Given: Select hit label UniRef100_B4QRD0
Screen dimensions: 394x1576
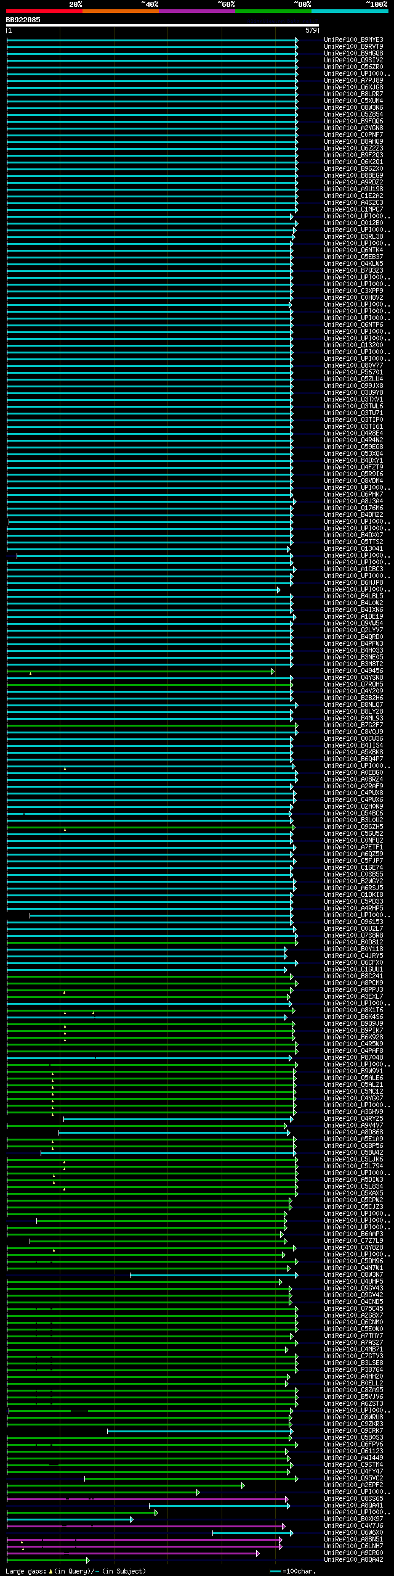Looking at the screenshot, I should 353,637.
